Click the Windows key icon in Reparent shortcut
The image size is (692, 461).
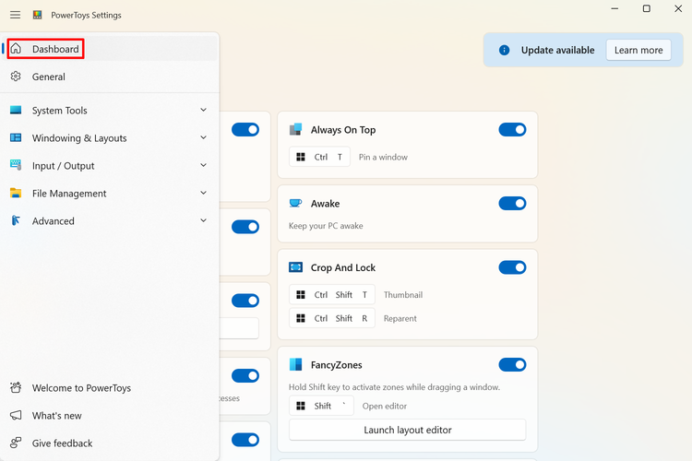(x=301, y=318)
